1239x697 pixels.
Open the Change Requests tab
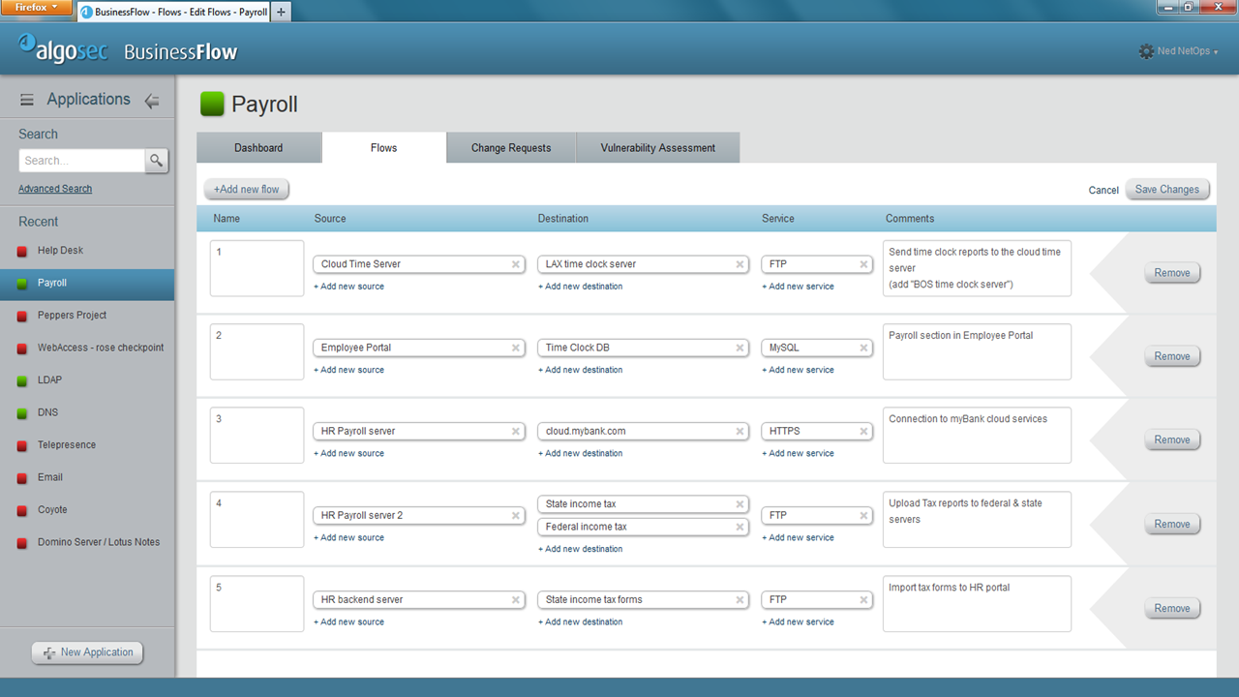(511, 148)
